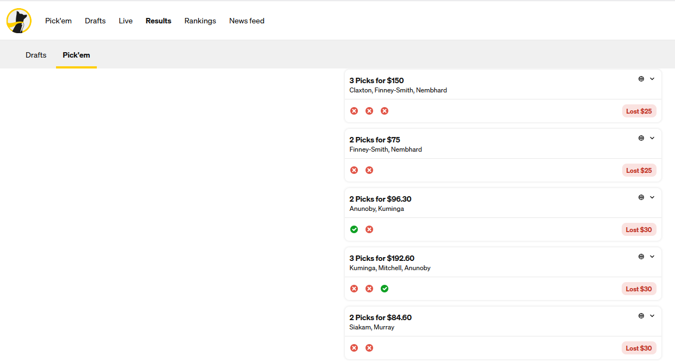The height and width of the screenshot is (362, 675).
Task: Click the '2 Picks for $75' title
Action: 375,140
